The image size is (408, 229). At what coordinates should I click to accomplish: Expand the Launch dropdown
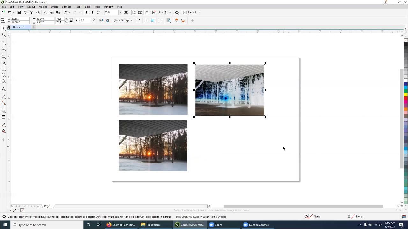pos(200,12)
